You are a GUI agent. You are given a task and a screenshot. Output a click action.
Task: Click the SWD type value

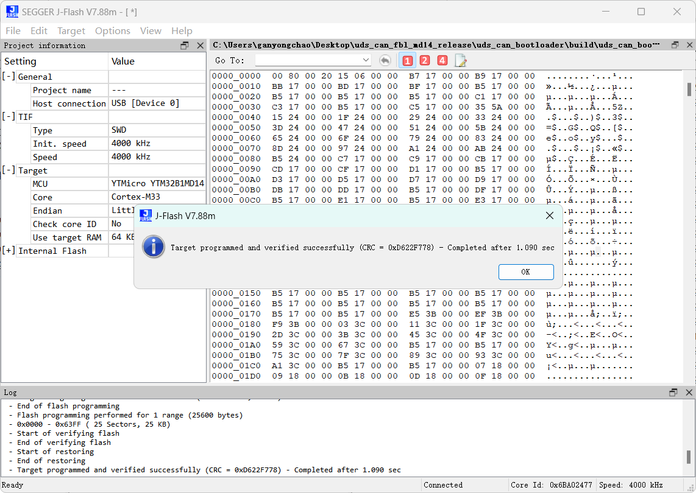(119, 130)
